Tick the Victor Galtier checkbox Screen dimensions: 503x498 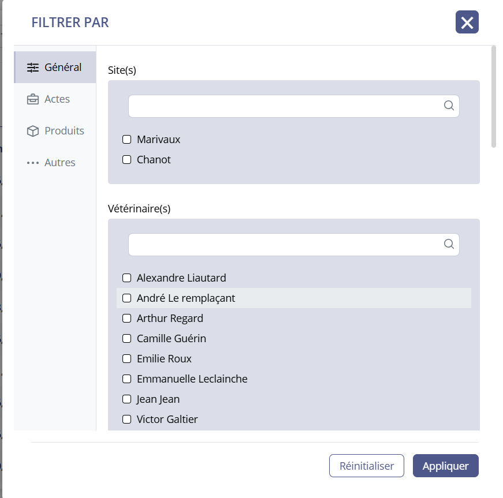point(127,420)
